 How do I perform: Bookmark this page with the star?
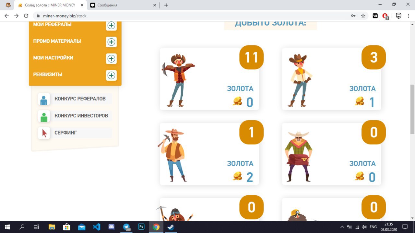point(363,16)
